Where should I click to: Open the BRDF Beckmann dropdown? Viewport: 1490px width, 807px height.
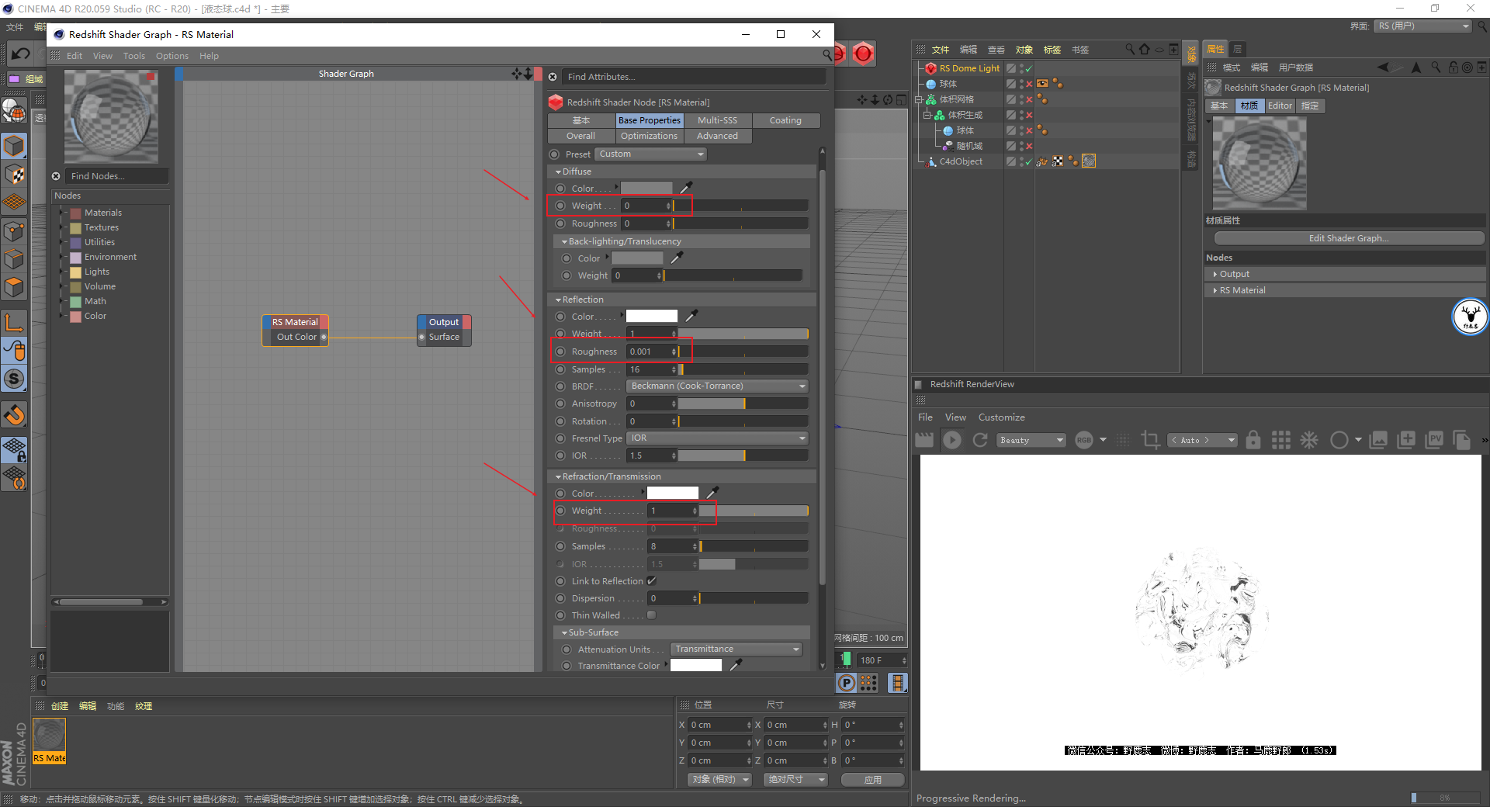click(x=717, y=386)
